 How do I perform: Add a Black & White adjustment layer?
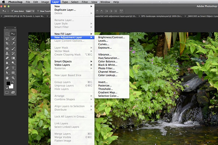click(112, 65)
